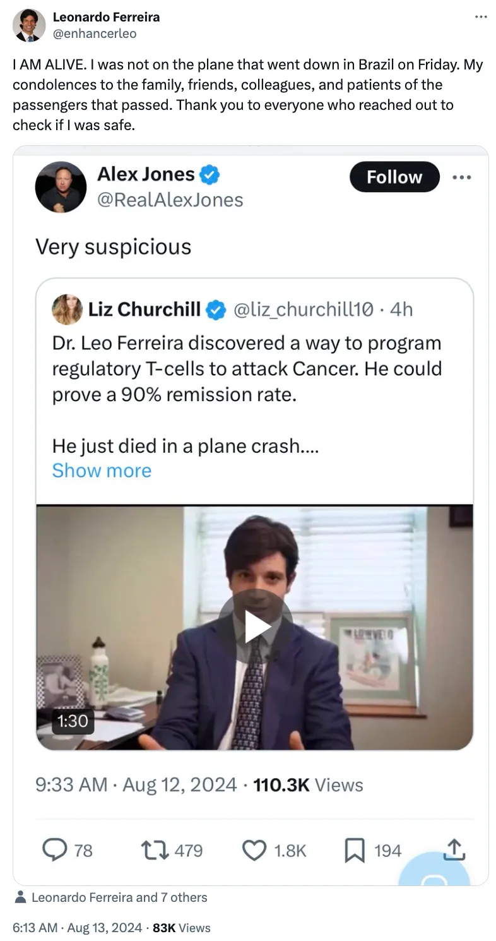Open the three-dot menu on Alex Jones's post
Image resolution: width=496 pixels, height=941 pixels.
tap(463, 177)
